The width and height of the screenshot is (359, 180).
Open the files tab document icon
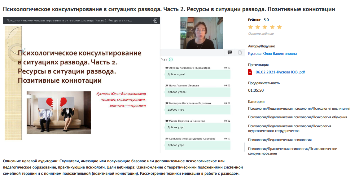pos(240,52)
